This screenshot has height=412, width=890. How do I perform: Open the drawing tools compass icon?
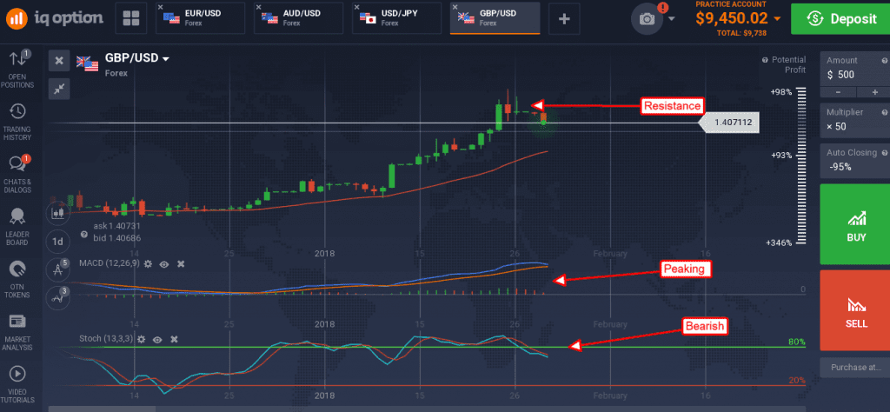click(x=57, y=269)
